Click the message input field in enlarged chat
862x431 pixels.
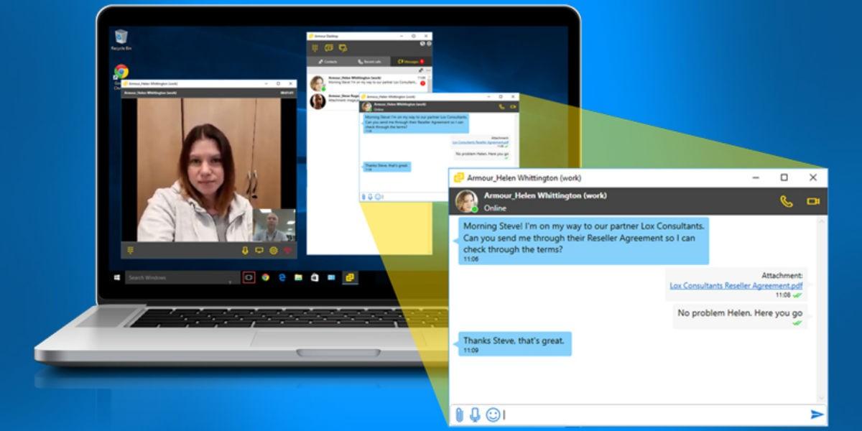pyautogui.click(x=654, y=414)
